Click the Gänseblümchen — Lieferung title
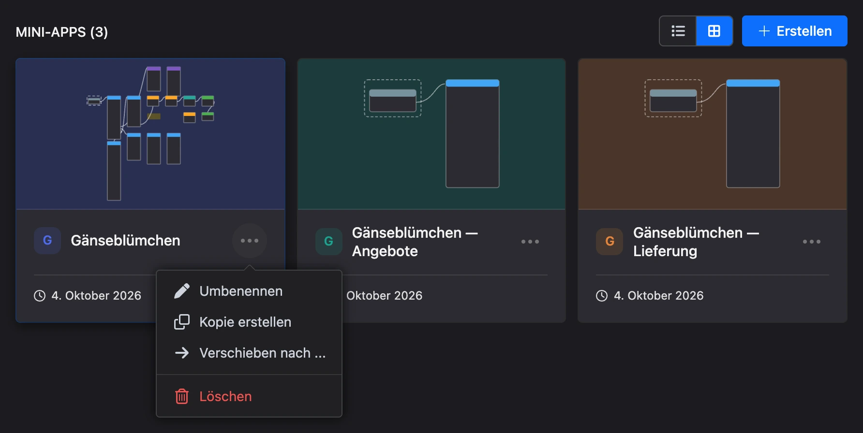 [x=696, y=242]
